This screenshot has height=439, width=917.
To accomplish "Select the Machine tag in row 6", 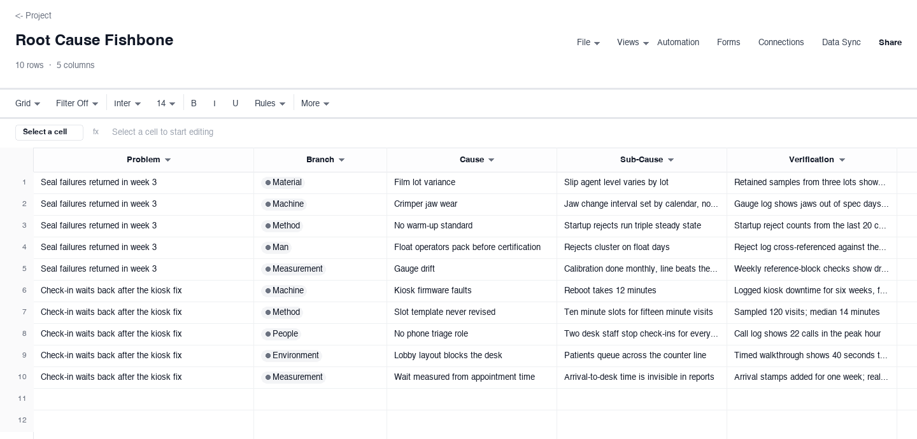I will click(284, 291).
